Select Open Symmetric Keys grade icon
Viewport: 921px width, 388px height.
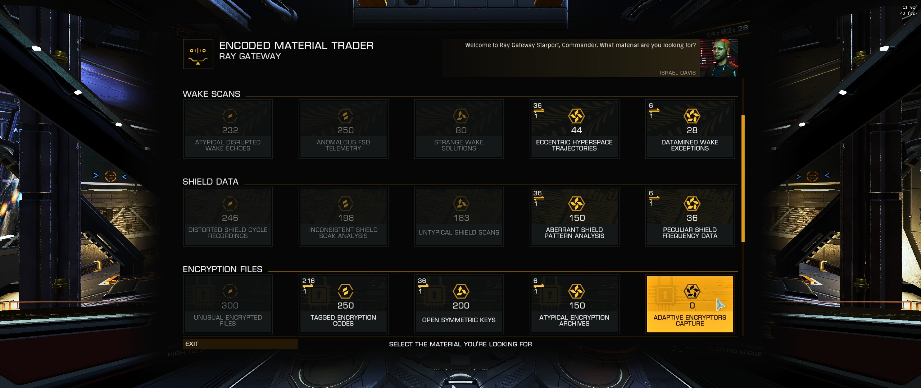click(461, 291)
